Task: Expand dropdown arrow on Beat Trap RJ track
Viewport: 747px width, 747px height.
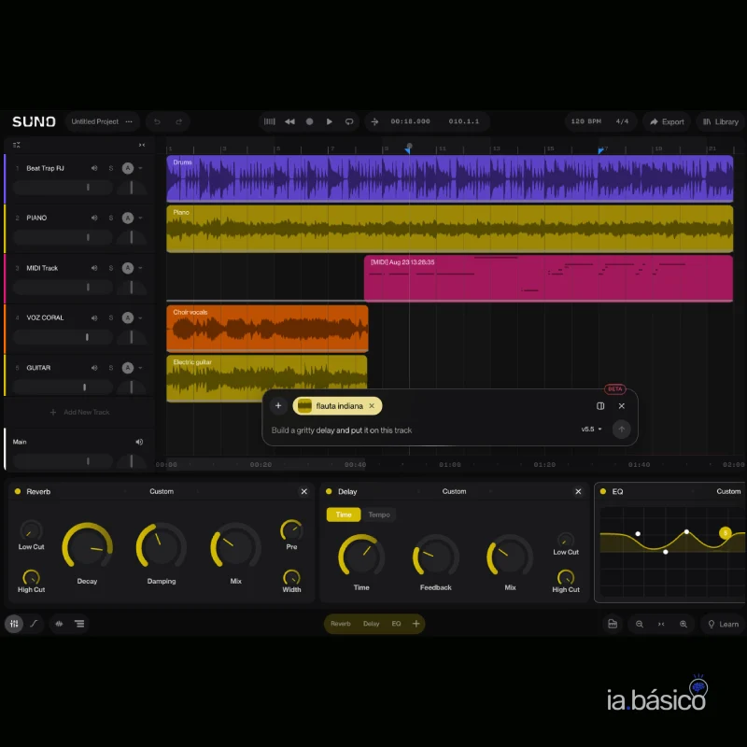Action: pyautogui.click(x=141, y=168)
